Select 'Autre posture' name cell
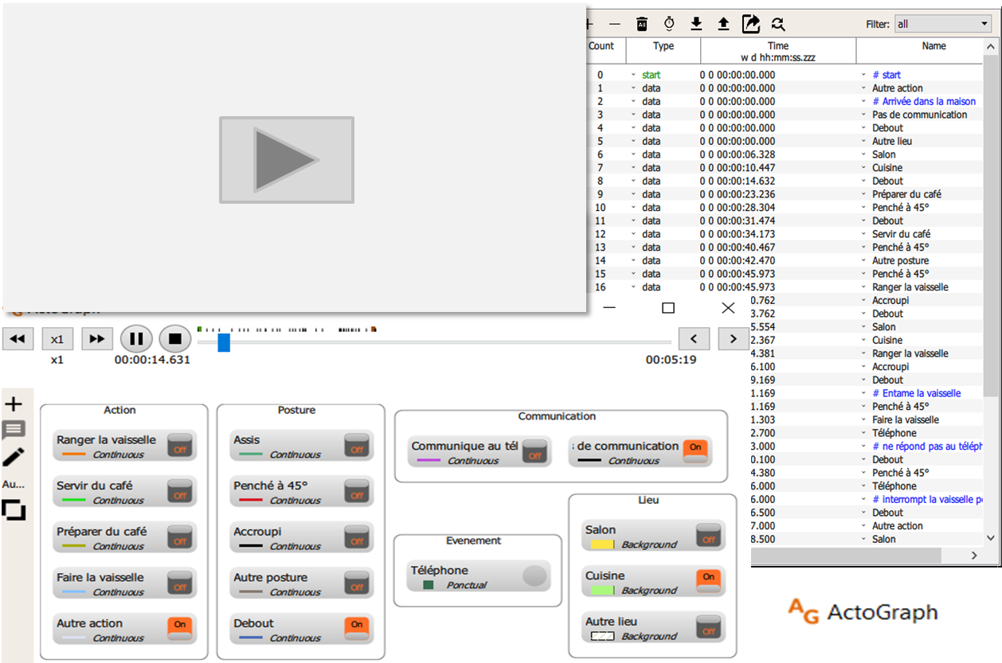Image resolution: width=1002 pixels, height=663 pixels. (x=900, y=260)
